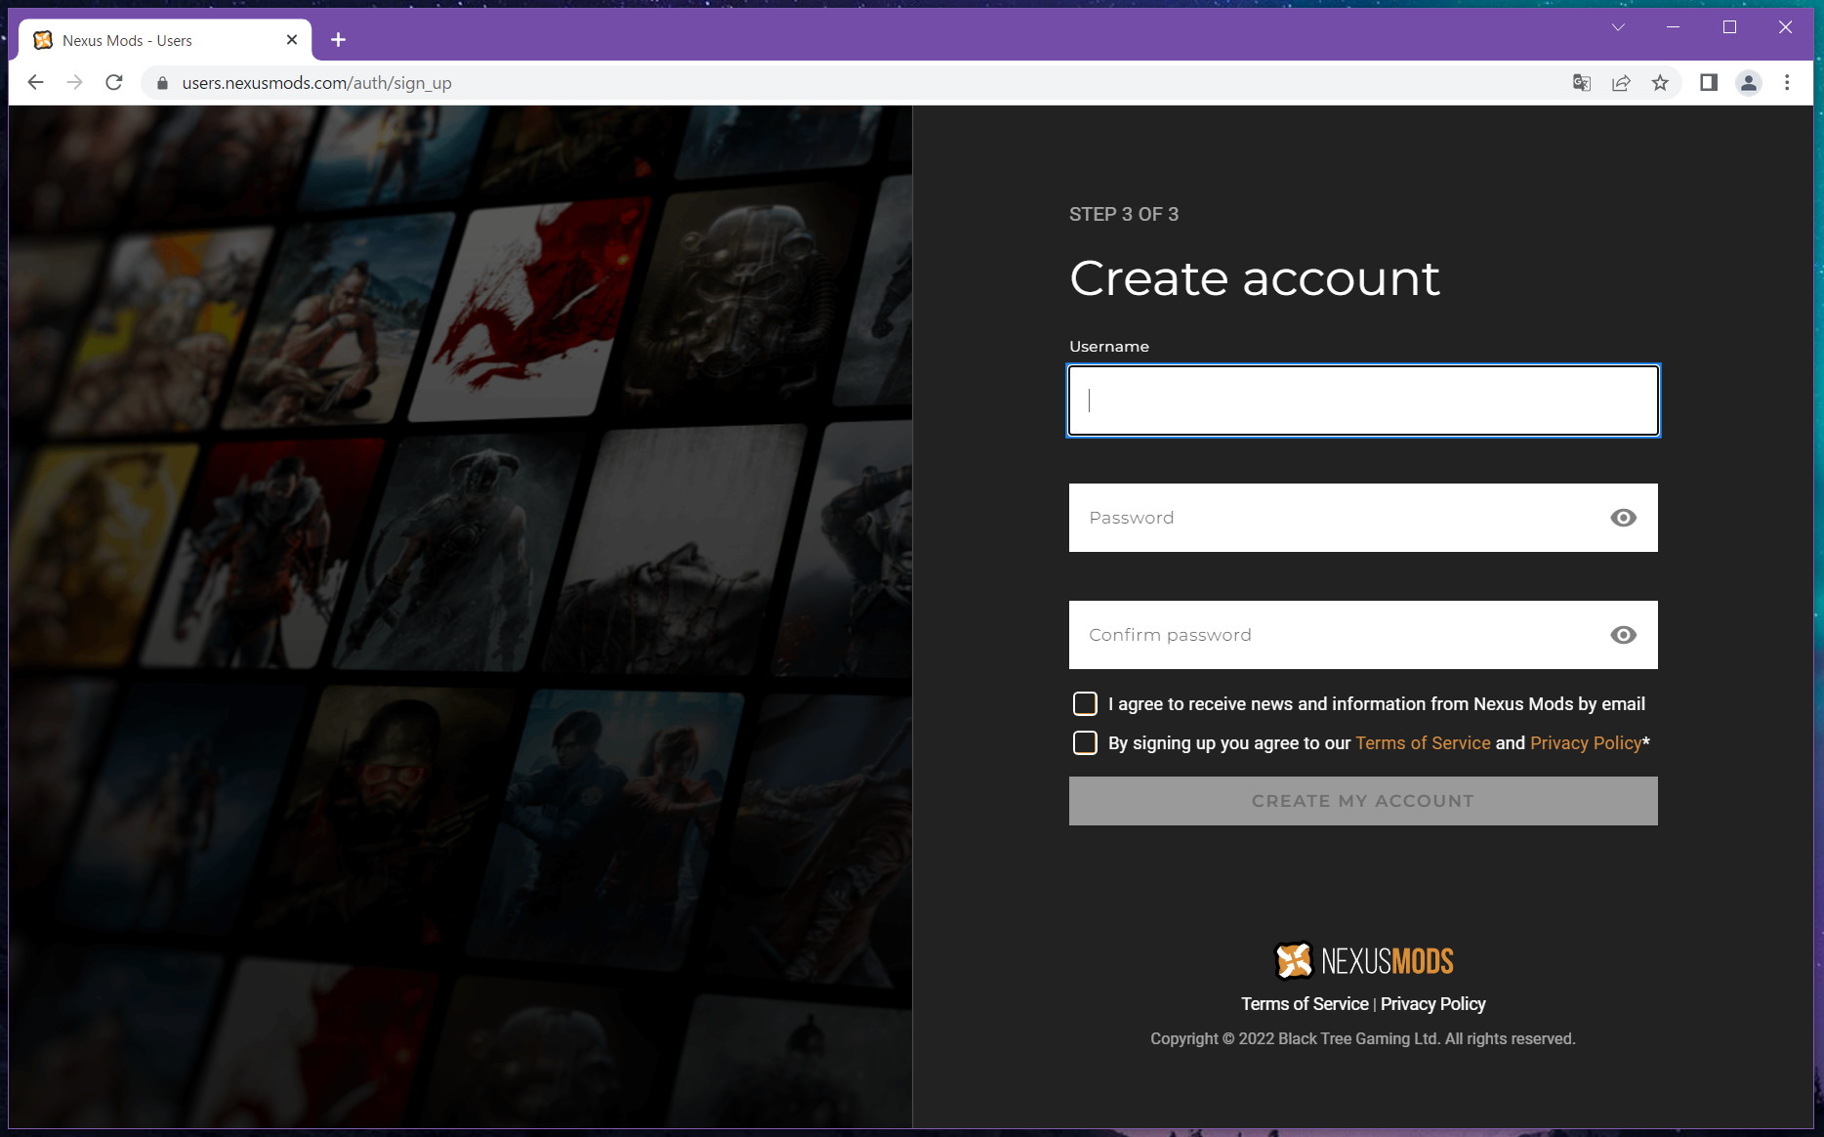This screenshot has width=1824, height=1137.
Task: Select the Nexus Mods - Users tab
Action: coord(164,40)
